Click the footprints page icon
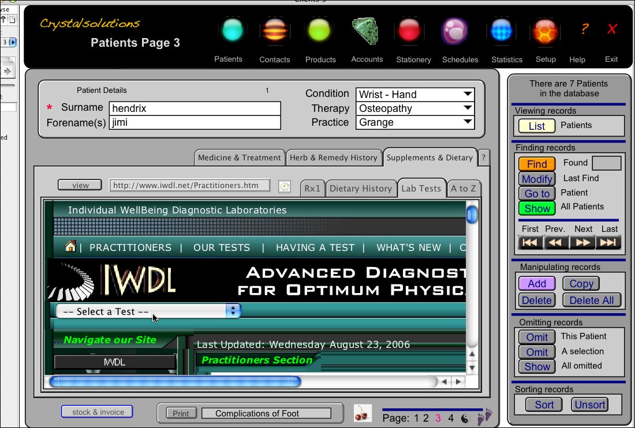The image size is (635, 428). (x=484, y=416)
